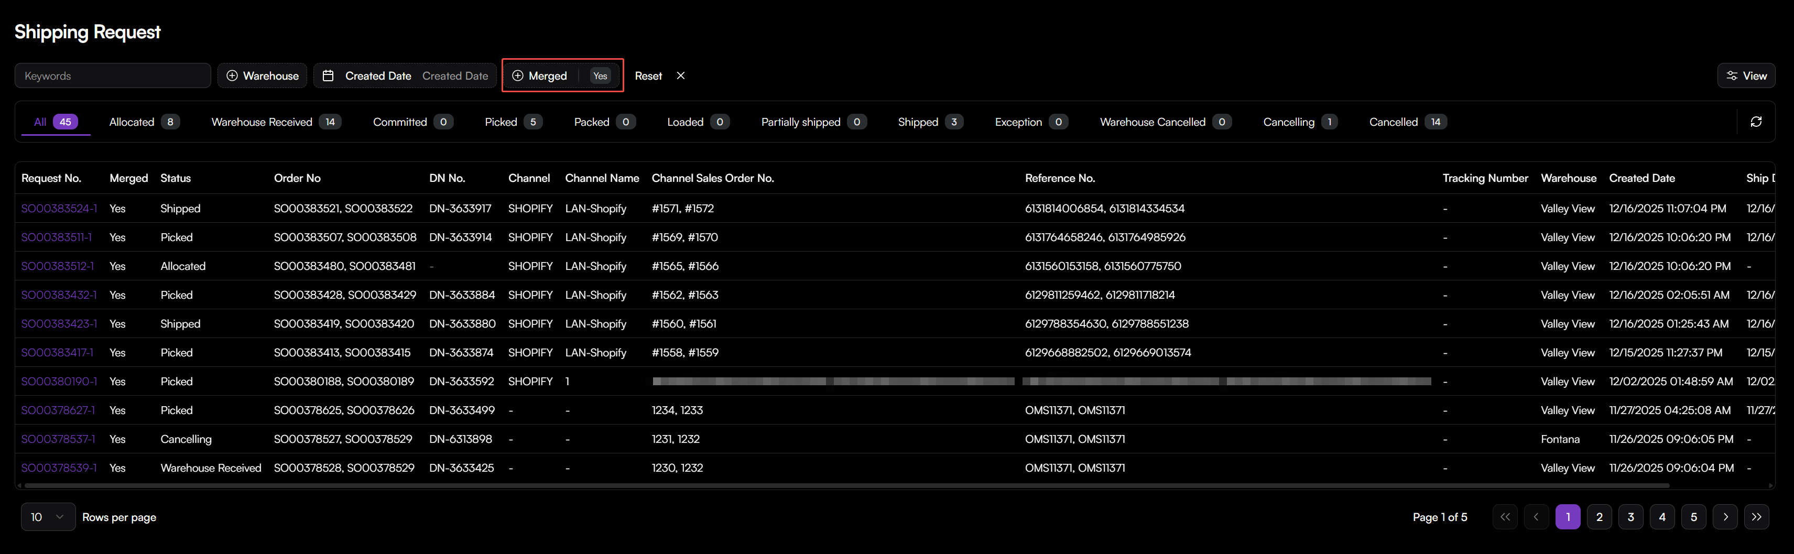Expand the rows per page selector
1794x554 pixels.
click(x=47, y=517)
